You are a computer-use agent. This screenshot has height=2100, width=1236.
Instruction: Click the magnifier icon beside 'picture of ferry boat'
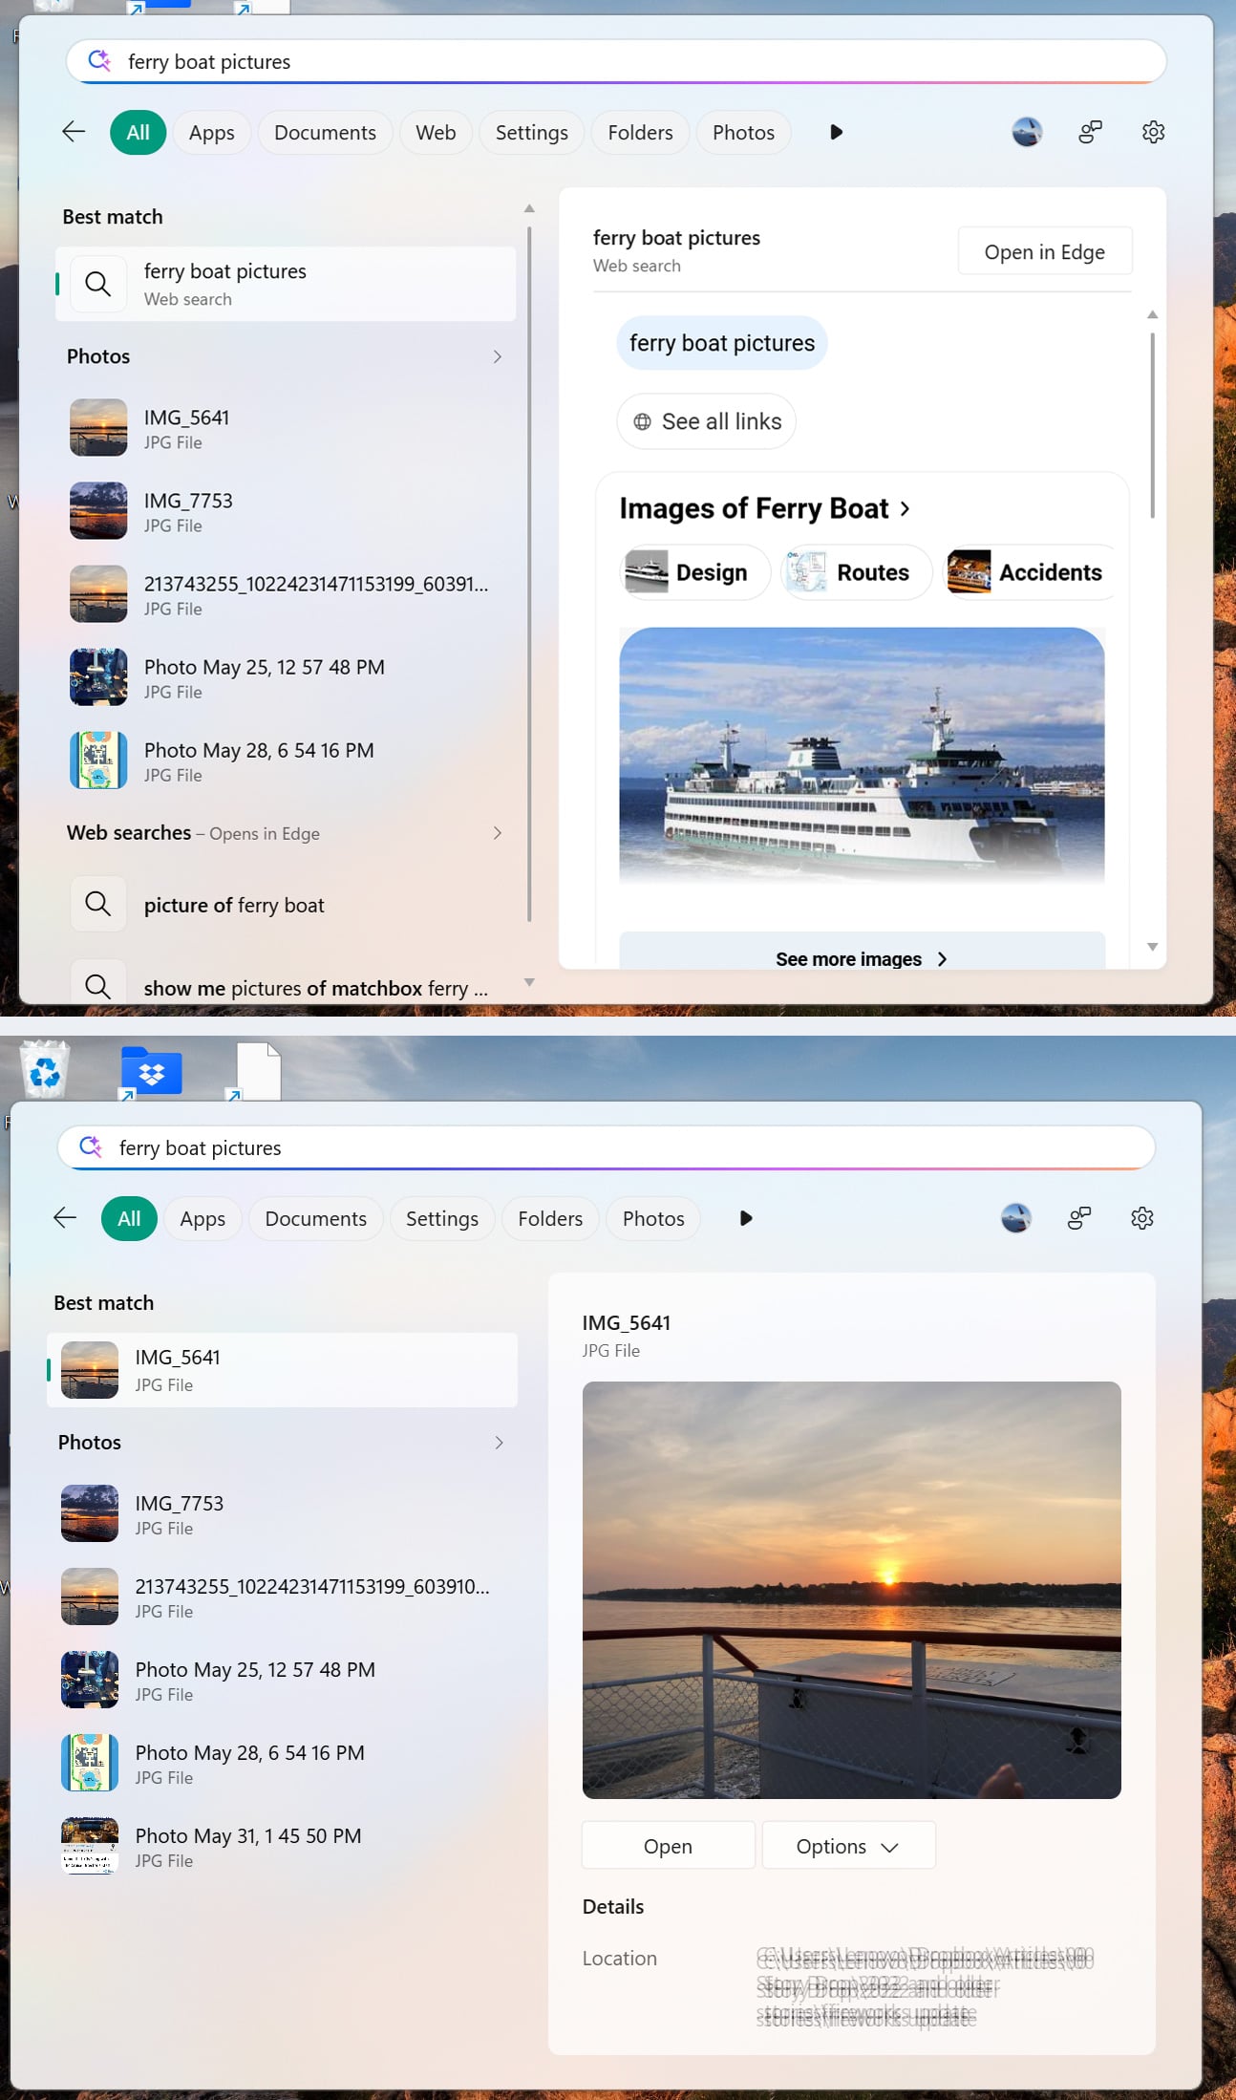(x=98, y=904)
